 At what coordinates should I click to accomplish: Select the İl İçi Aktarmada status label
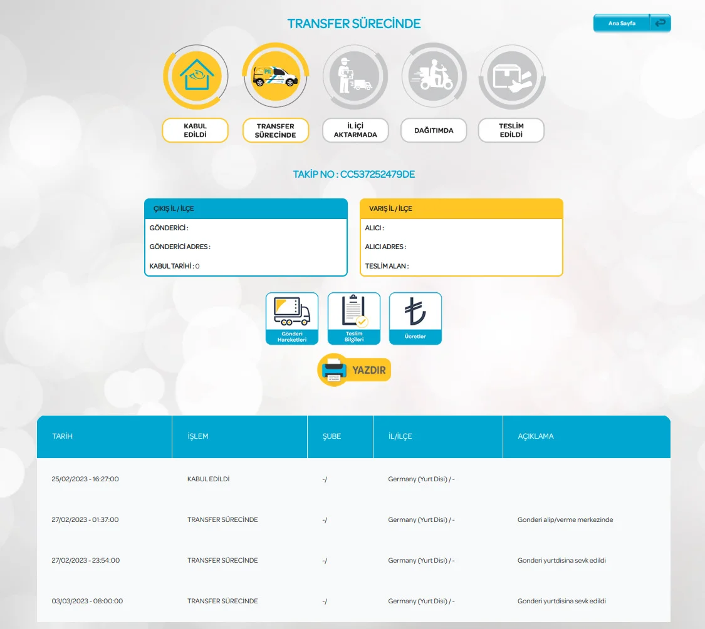pos(355,130)
